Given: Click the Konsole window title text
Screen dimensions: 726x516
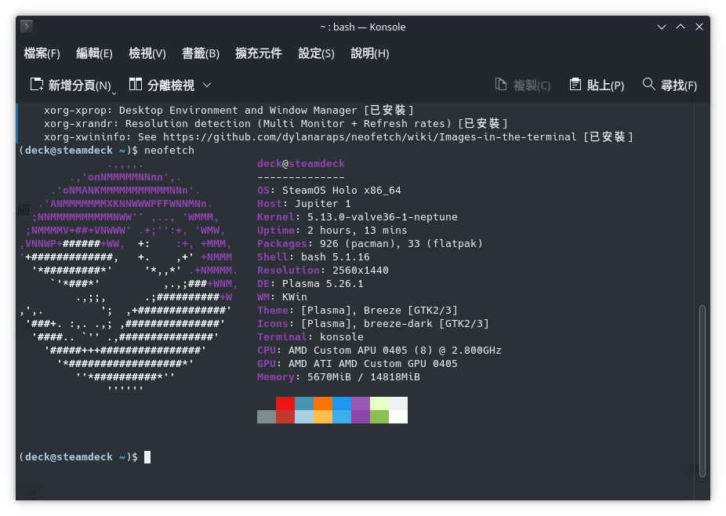Looking at the screenshot, I should (362, 27).
